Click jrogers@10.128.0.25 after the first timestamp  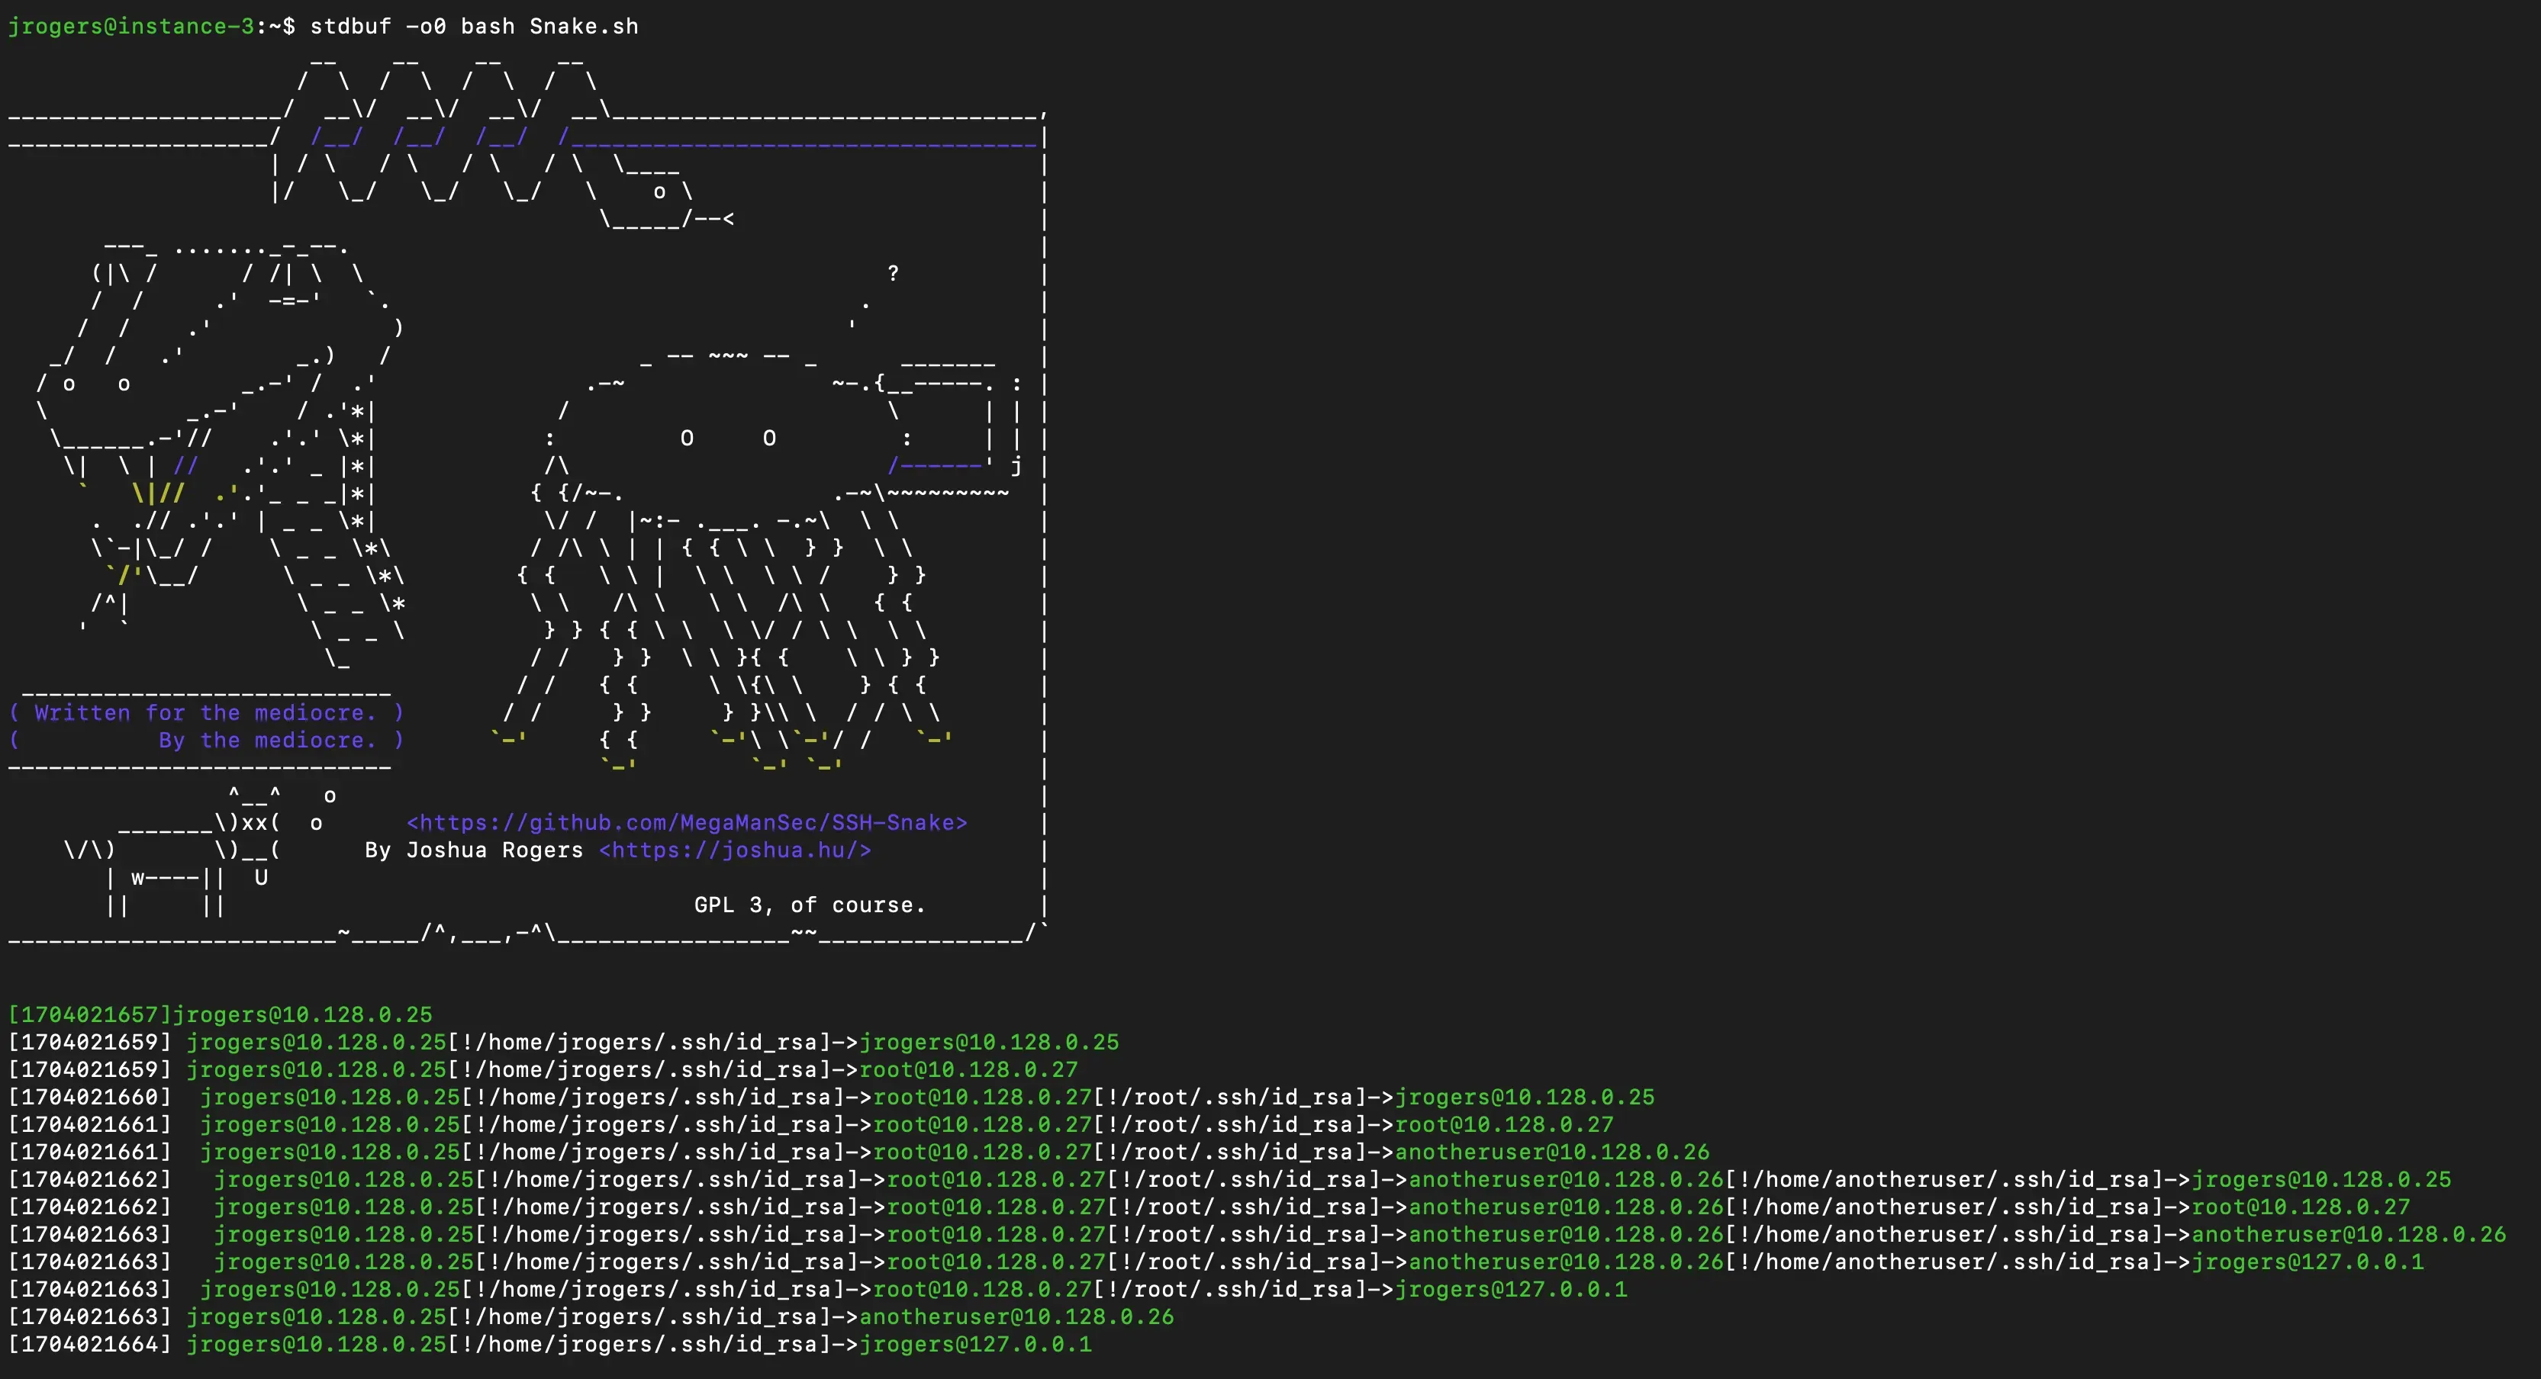pyautogui.click(x=302, y=1014)
